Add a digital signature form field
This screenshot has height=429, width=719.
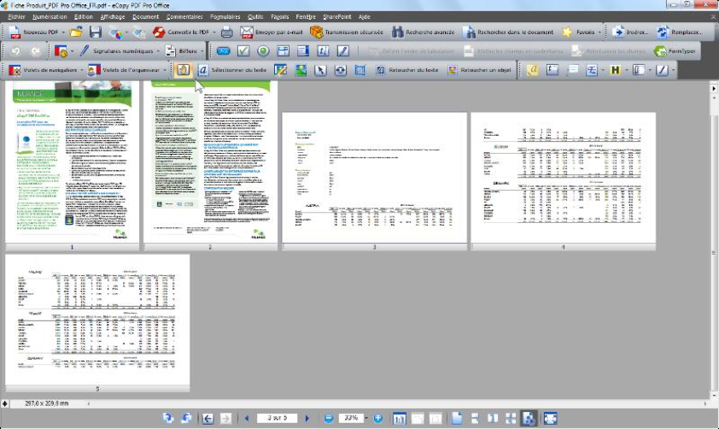tap(343, 51)
